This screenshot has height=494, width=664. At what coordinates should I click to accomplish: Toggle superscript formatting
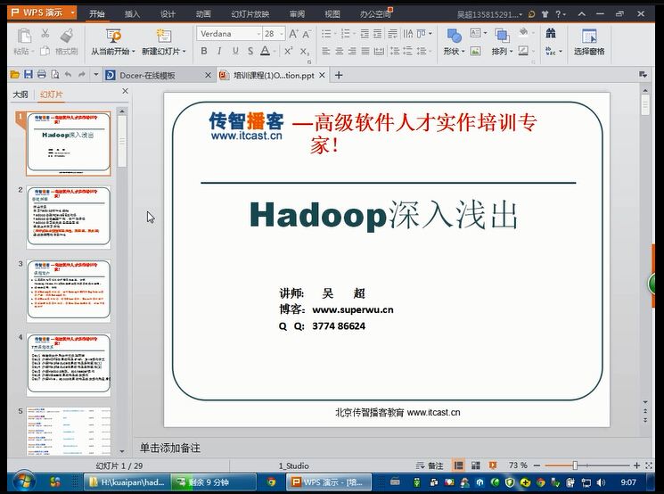pos(289,51)
